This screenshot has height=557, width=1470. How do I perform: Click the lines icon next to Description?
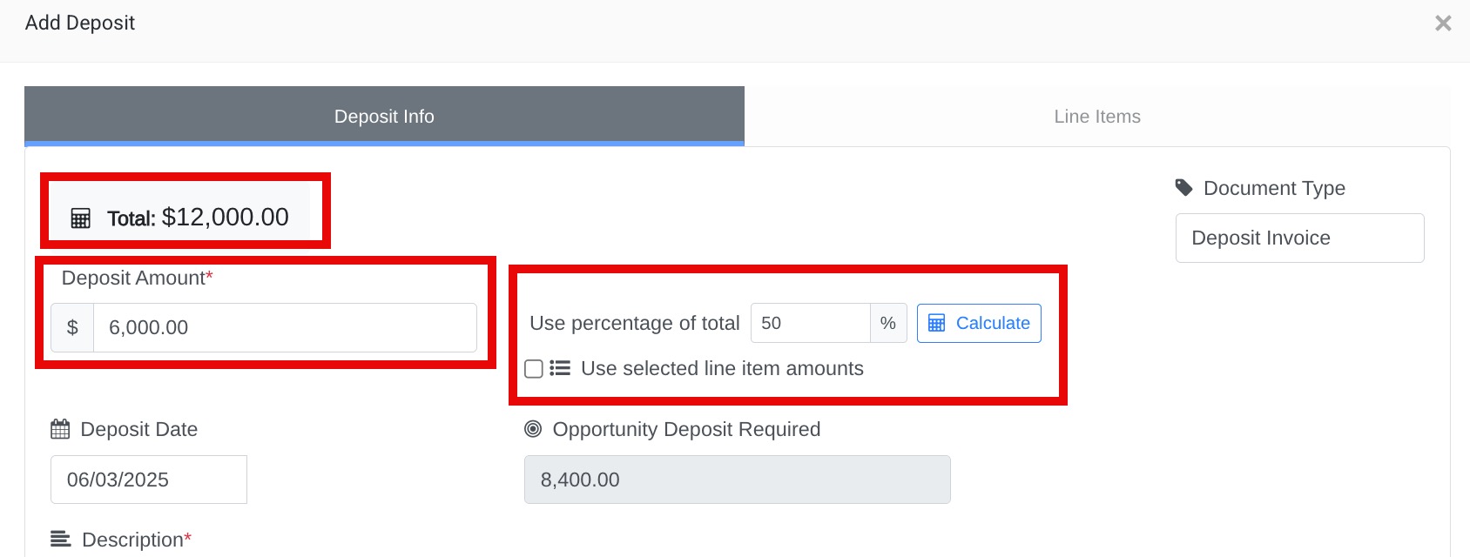61,539
